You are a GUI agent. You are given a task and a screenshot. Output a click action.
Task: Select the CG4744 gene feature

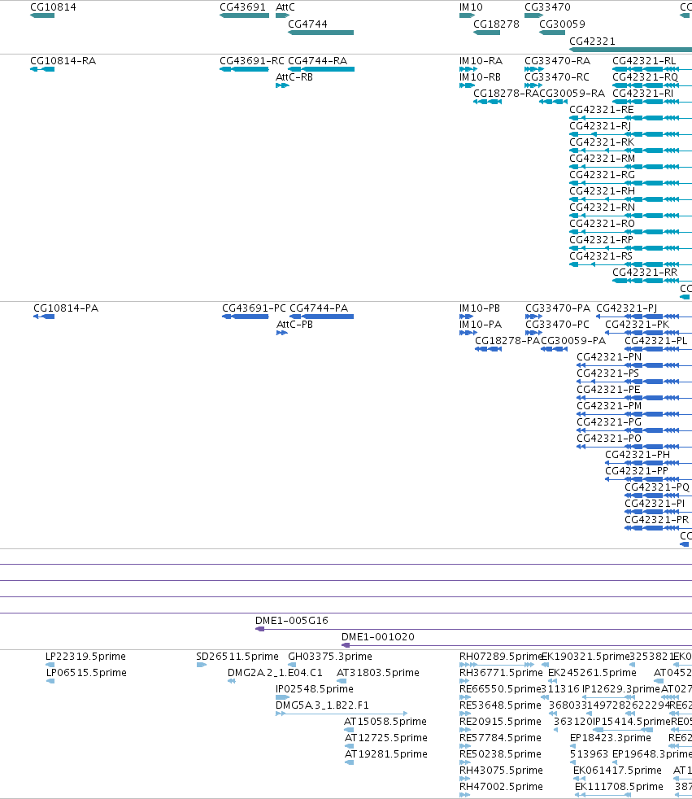click(321, 33)
